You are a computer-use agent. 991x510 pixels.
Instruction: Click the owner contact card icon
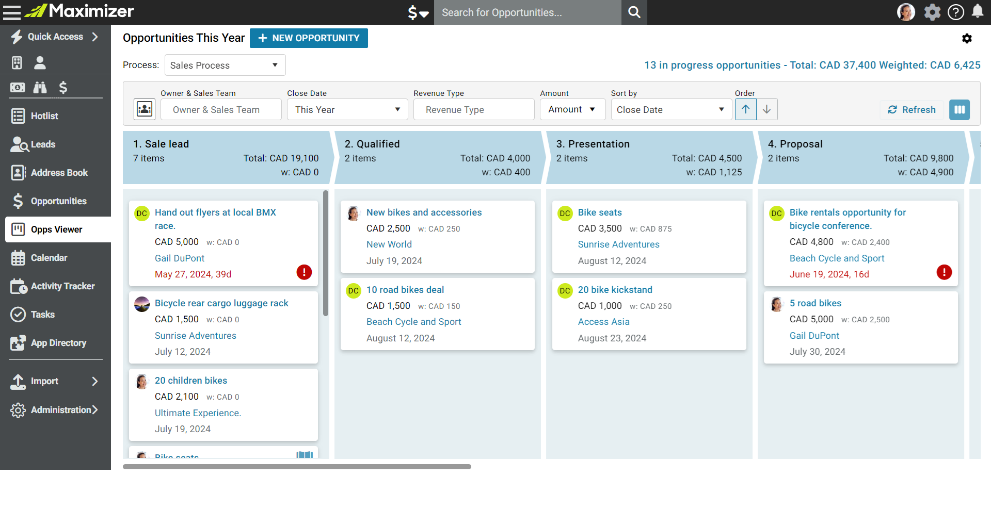tap(145, 109)
